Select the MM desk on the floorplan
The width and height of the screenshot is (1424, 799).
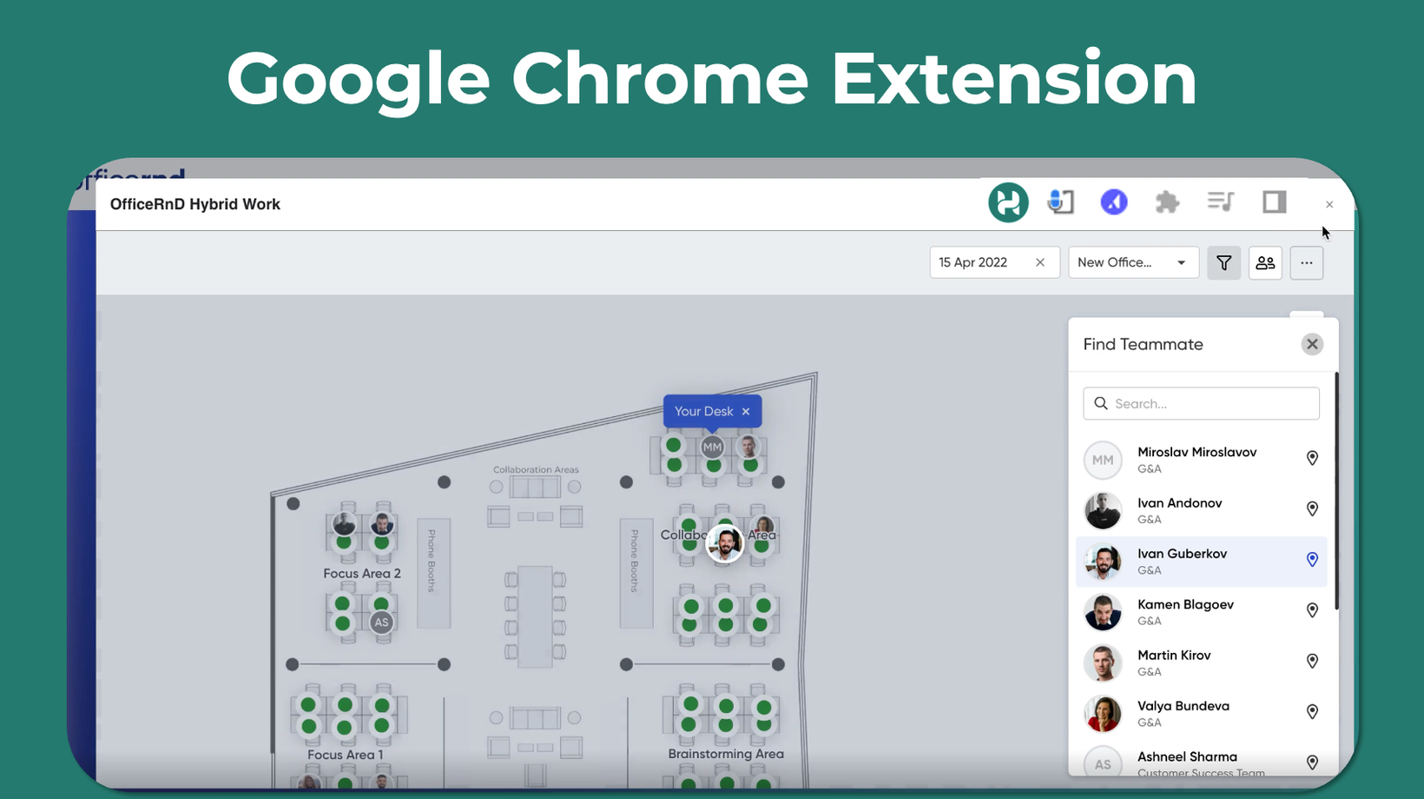click(712, 447)
